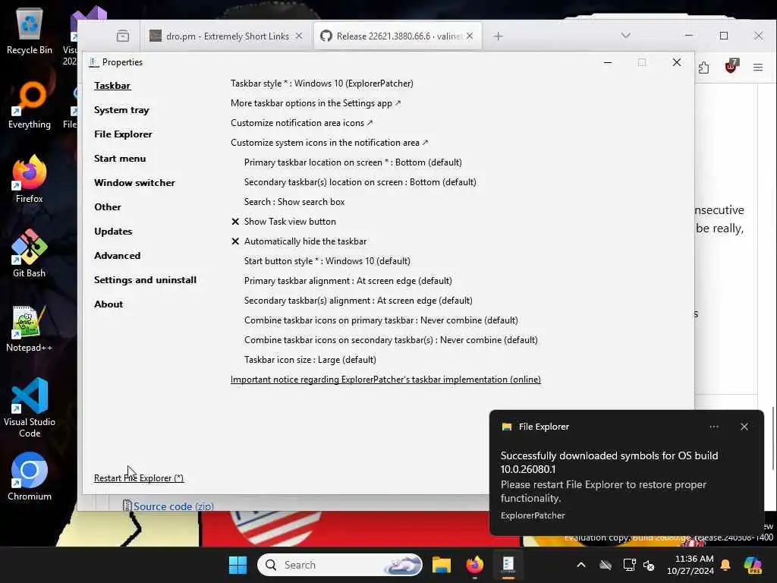Open Firefox View tab icon
The width and height of the screenshot is (777, 583).
[123, 36]
